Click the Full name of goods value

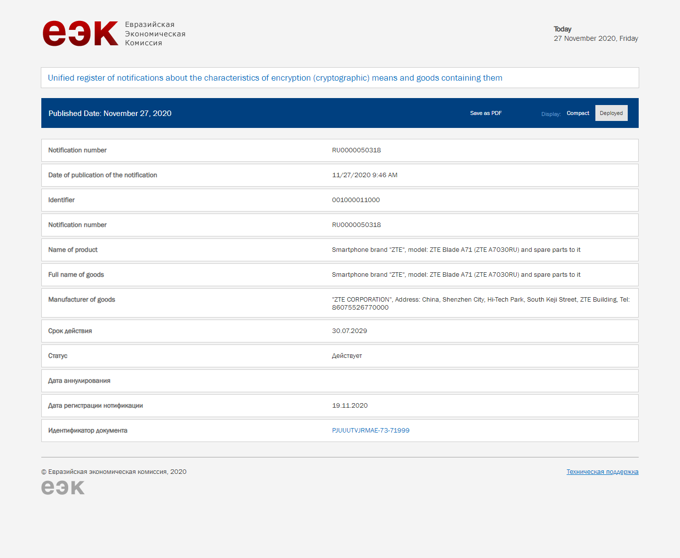coord(455,275)
